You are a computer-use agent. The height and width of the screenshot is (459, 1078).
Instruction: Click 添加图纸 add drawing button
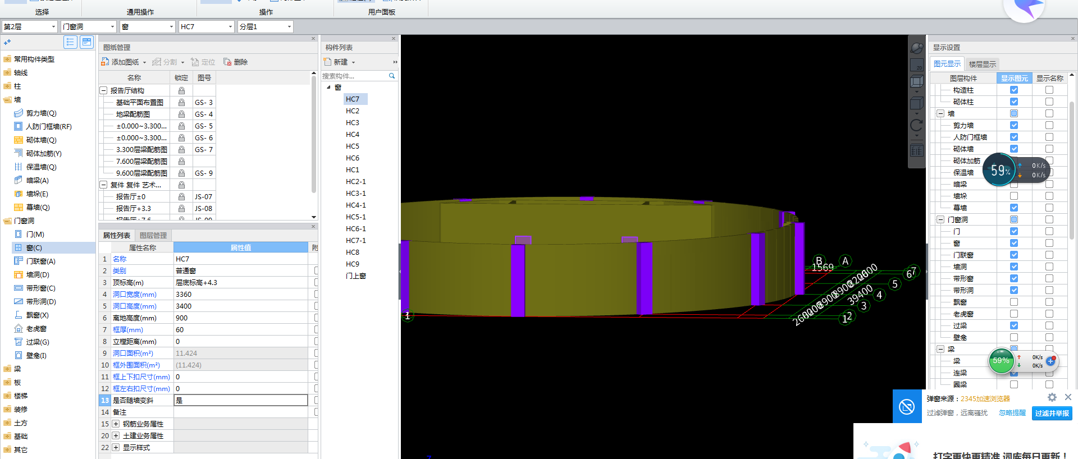(x=121, y=62)
